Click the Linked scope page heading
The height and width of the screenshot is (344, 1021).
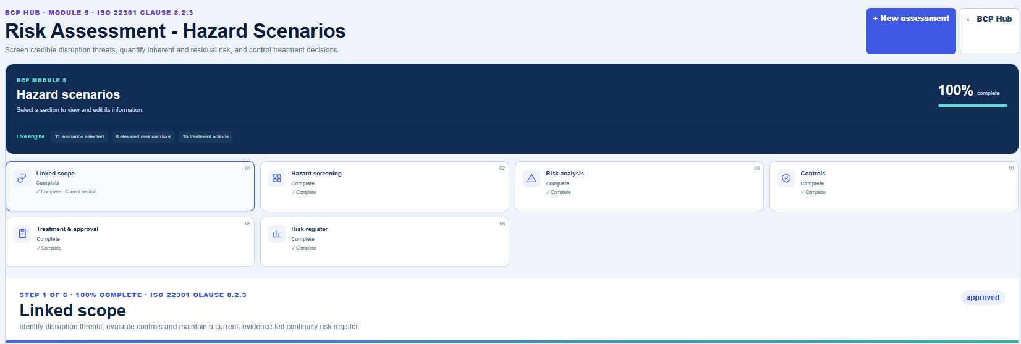tap(72, 310)
